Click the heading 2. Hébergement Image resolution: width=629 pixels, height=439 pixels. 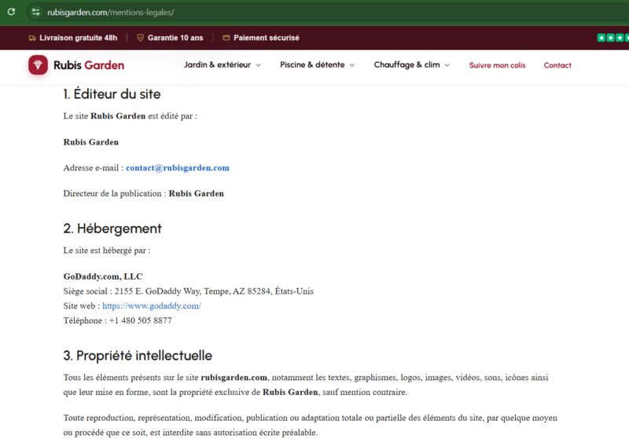coord(112,229)
